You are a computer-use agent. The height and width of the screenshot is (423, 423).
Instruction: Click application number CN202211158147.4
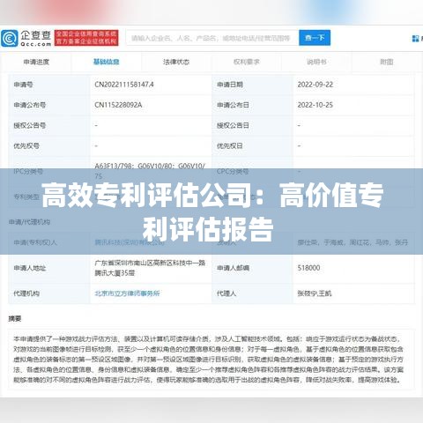(x=124, y=85)
